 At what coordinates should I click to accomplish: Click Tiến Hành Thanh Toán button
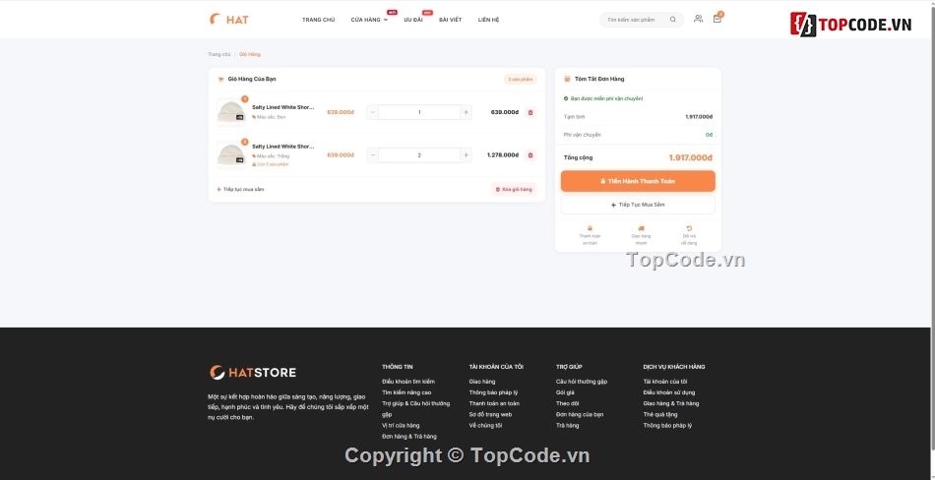coord(638,181)
